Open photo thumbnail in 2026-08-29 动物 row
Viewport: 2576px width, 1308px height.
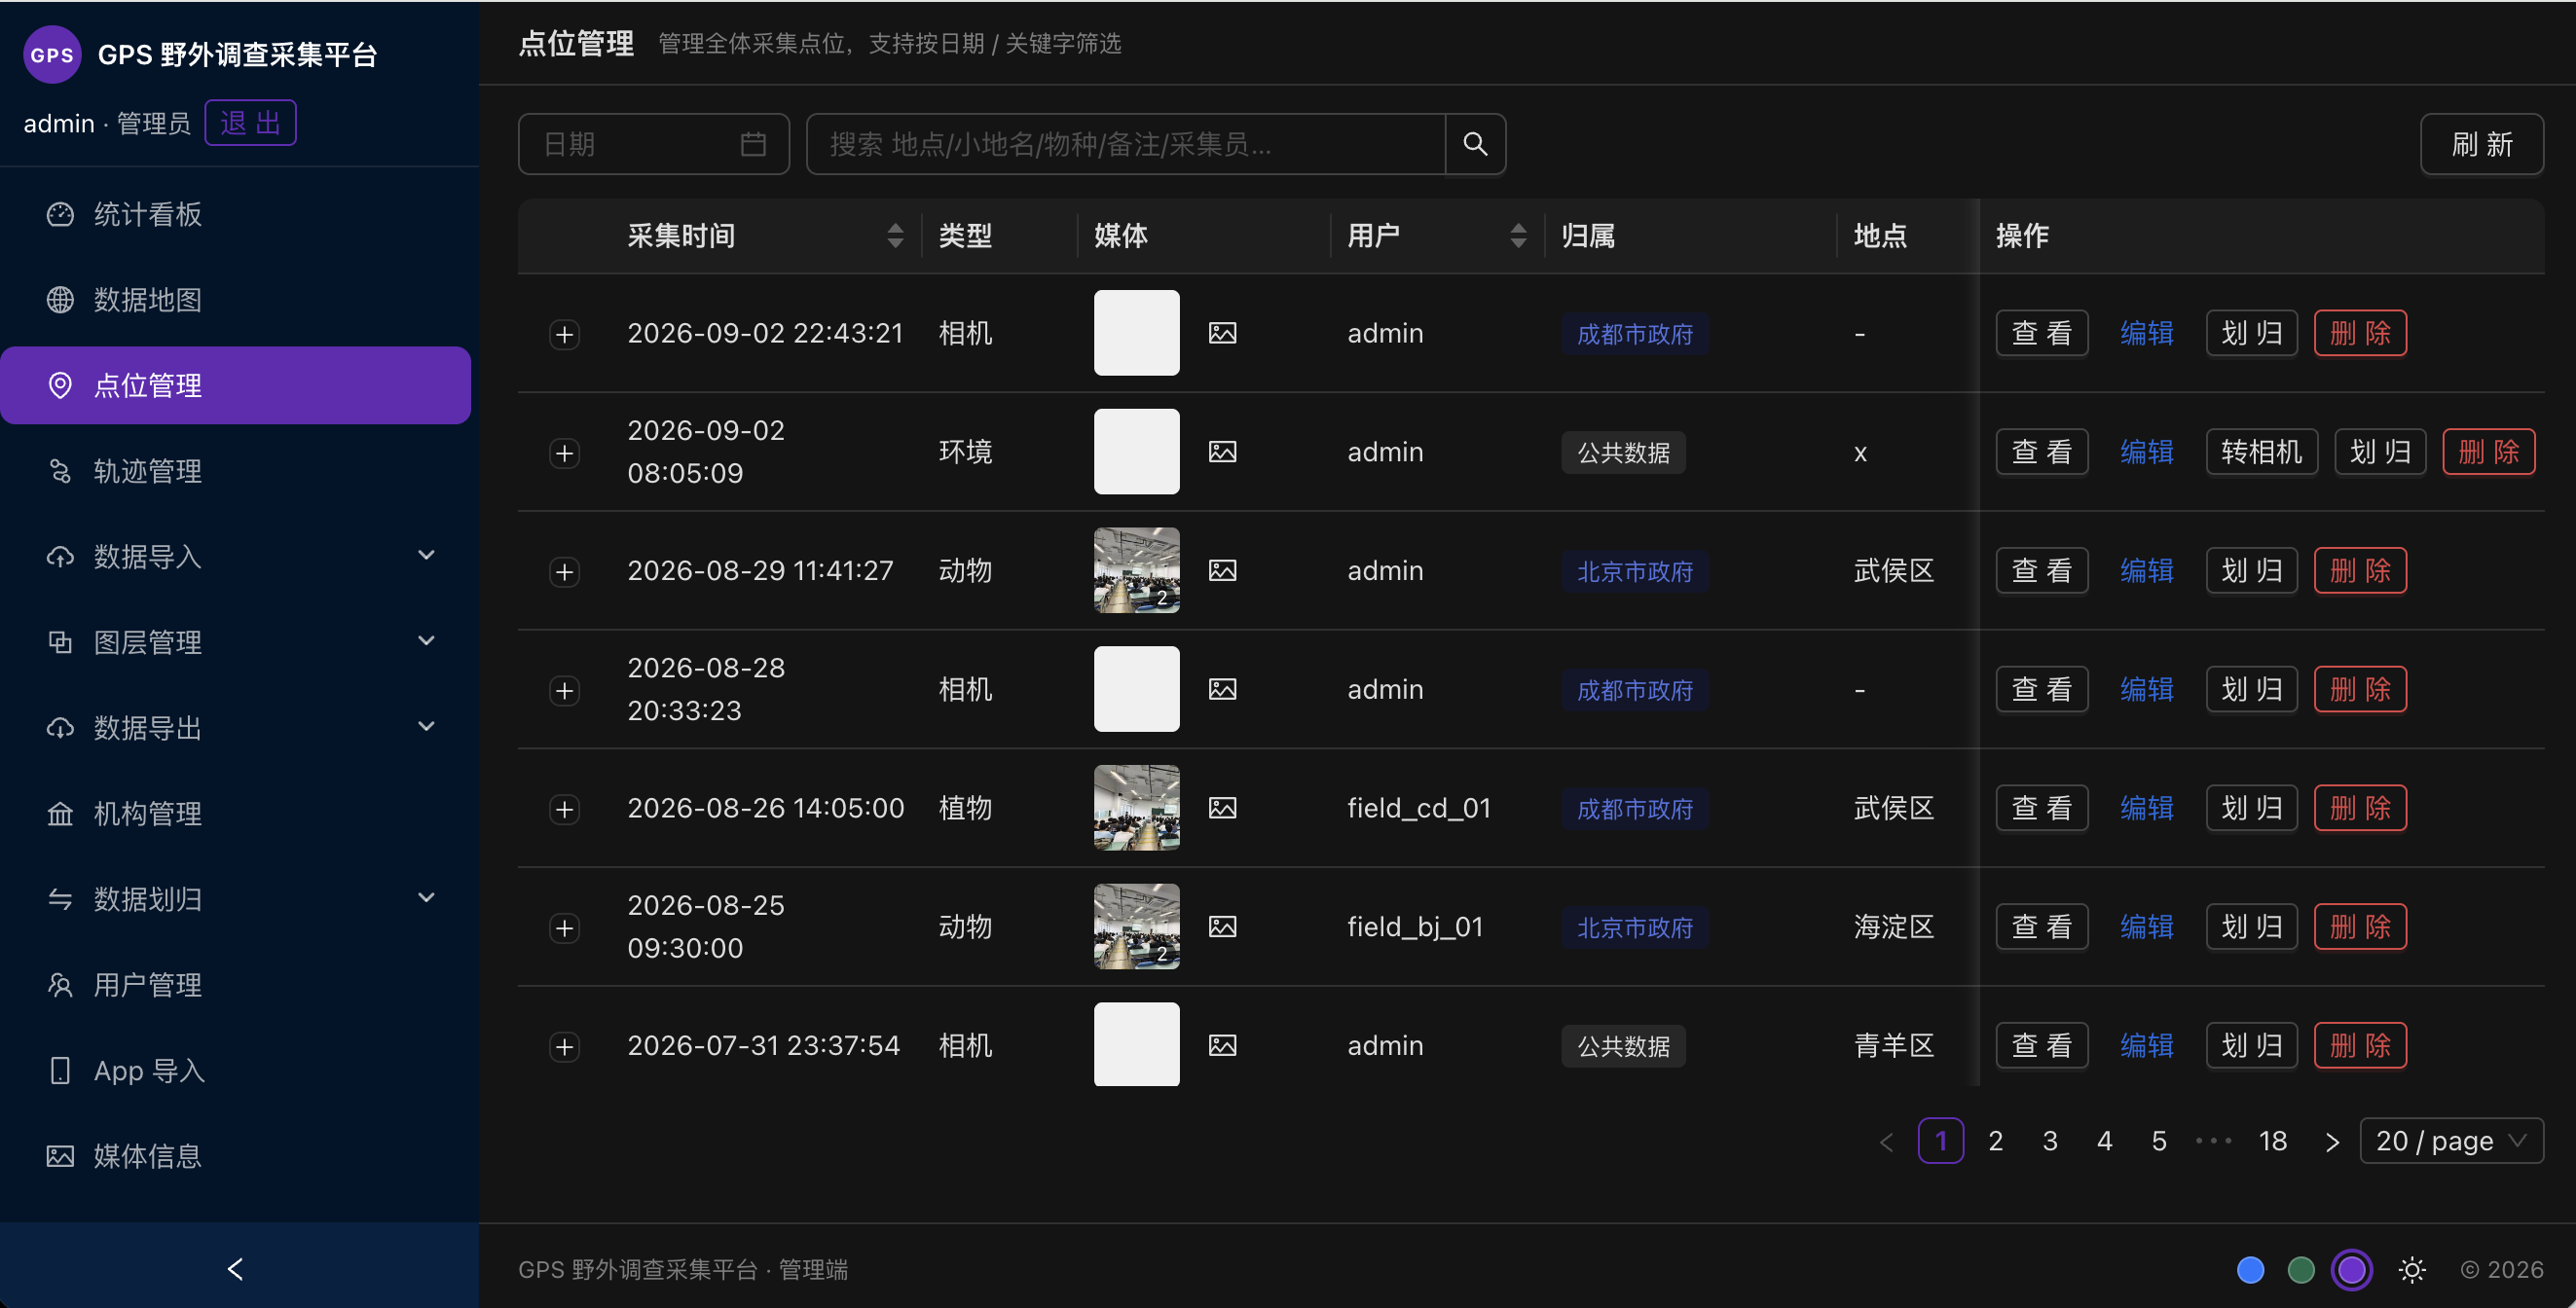pos(1136,570)
